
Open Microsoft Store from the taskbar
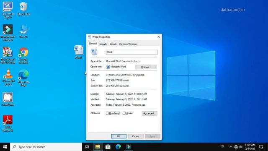pos(108,147)
